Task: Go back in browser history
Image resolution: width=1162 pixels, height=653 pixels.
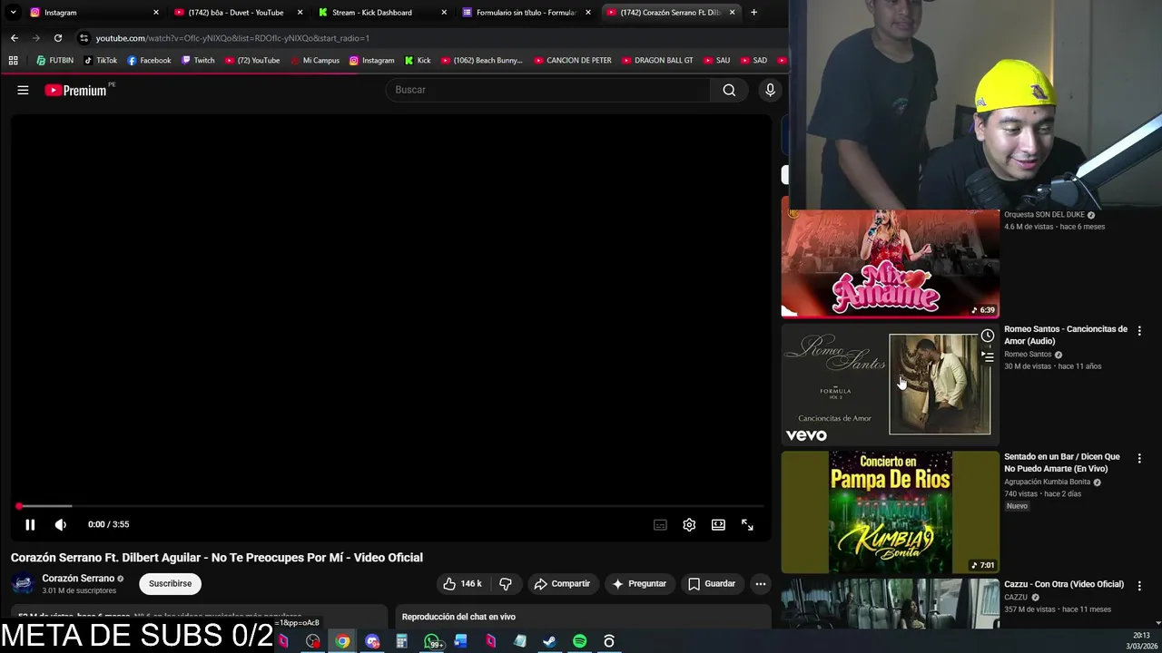Action: click(x=14, y=38)
